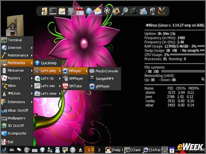The width and height of the screenshot is (206, 154).
Task: Activate the [help.t taskbar window button
Action: coord(114,150)
